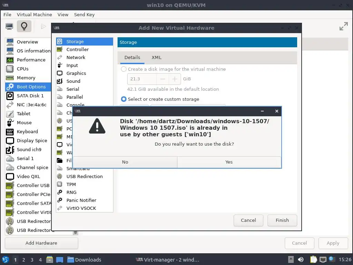Switch to the Details tab

[x=132, y=58]
